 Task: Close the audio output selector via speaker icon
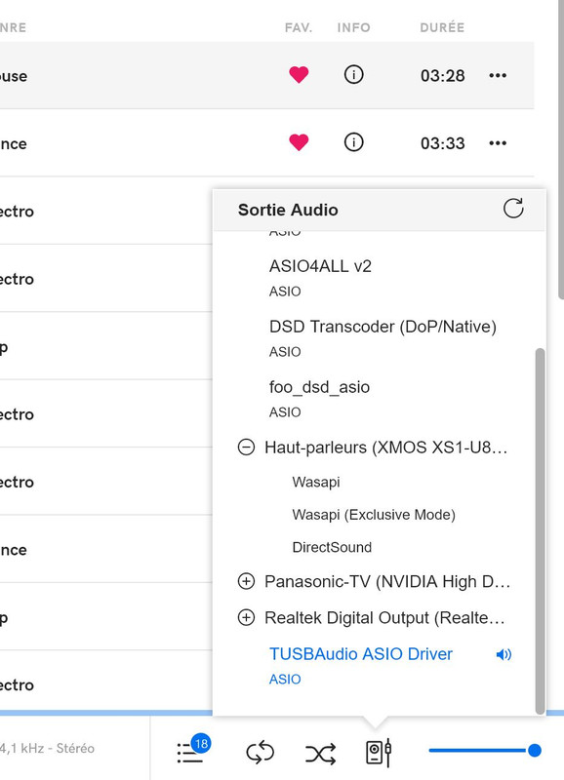[379, 752]
